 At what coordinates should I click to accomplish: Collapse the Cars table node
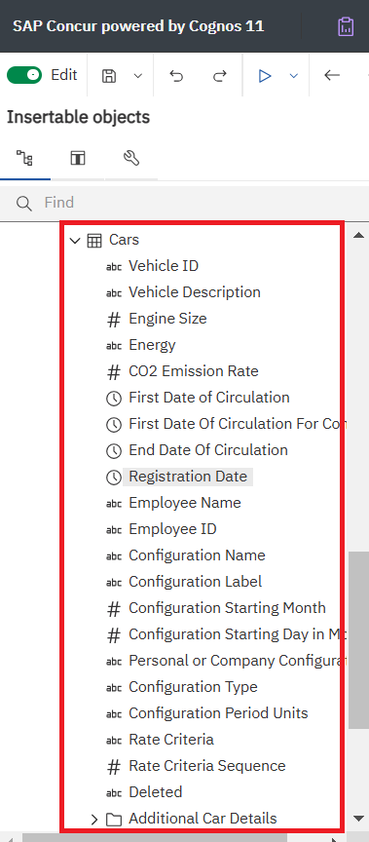[75, 241]
